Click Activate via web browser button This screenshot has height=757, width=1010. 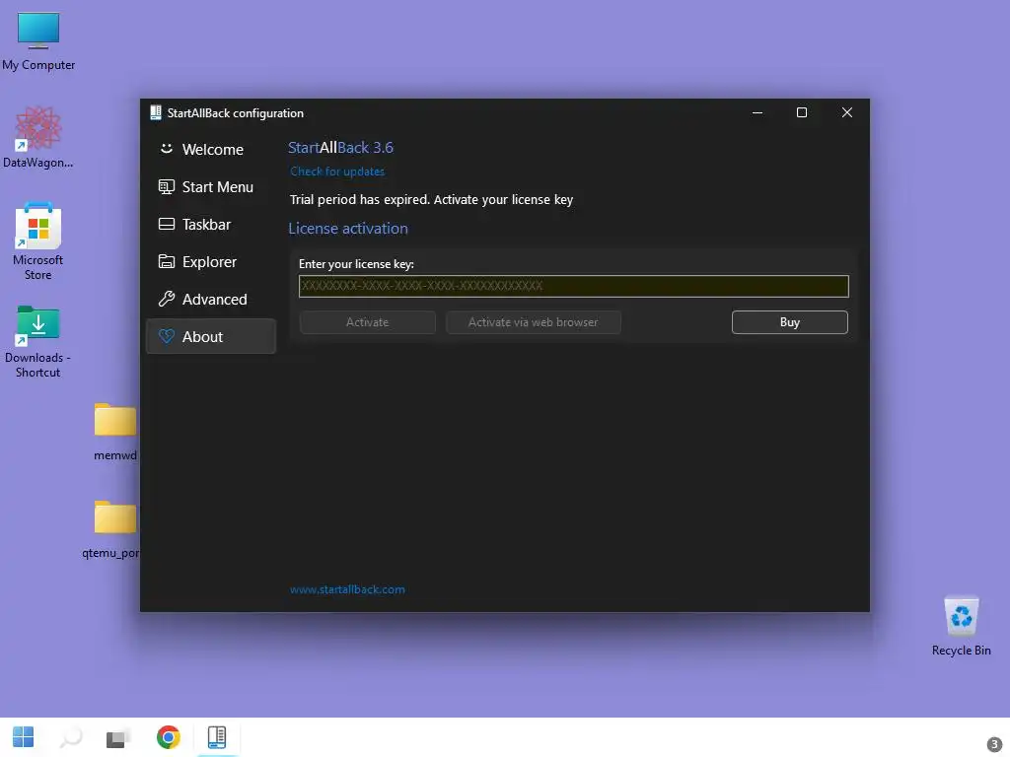pos(534,322)
